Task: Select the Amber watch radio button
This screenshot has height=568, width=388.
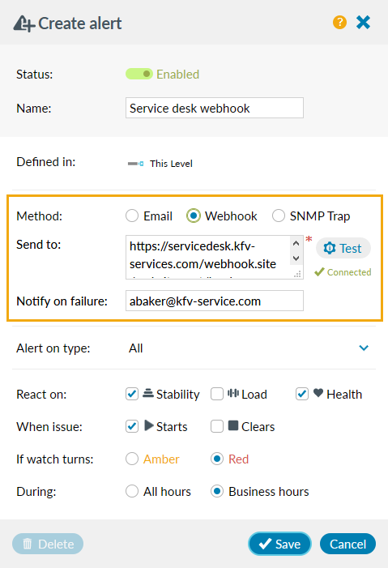Action: 132,459
